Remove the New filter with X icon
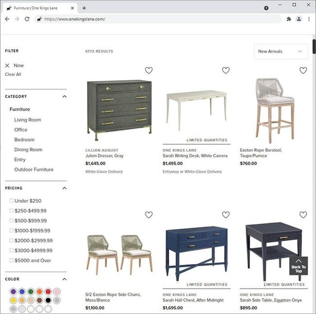Image resolution: width=316 pixels, height=314 pixels. click(7, 66)
